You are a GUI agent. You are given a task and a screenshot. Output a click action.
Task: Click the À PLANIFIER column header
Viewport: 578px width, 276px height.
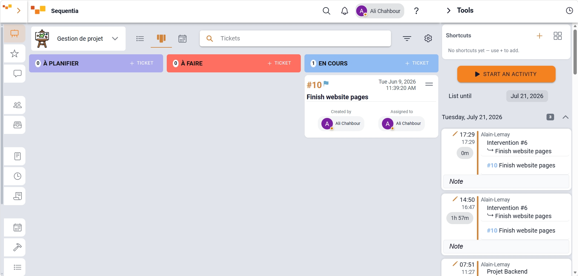(x=96, y=63)
